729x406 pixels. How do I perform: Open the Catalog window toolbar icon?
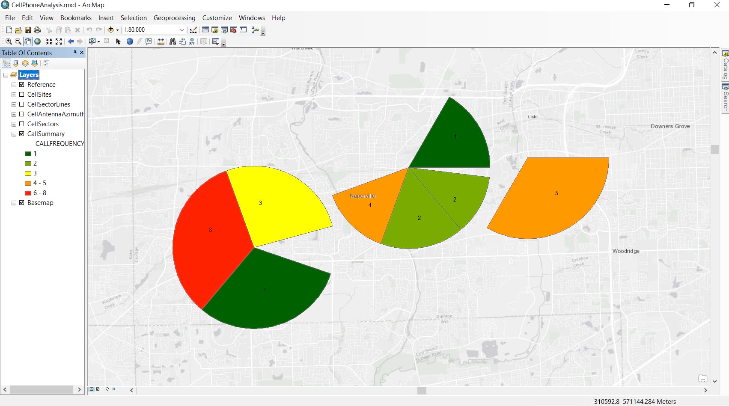point(215,30)
